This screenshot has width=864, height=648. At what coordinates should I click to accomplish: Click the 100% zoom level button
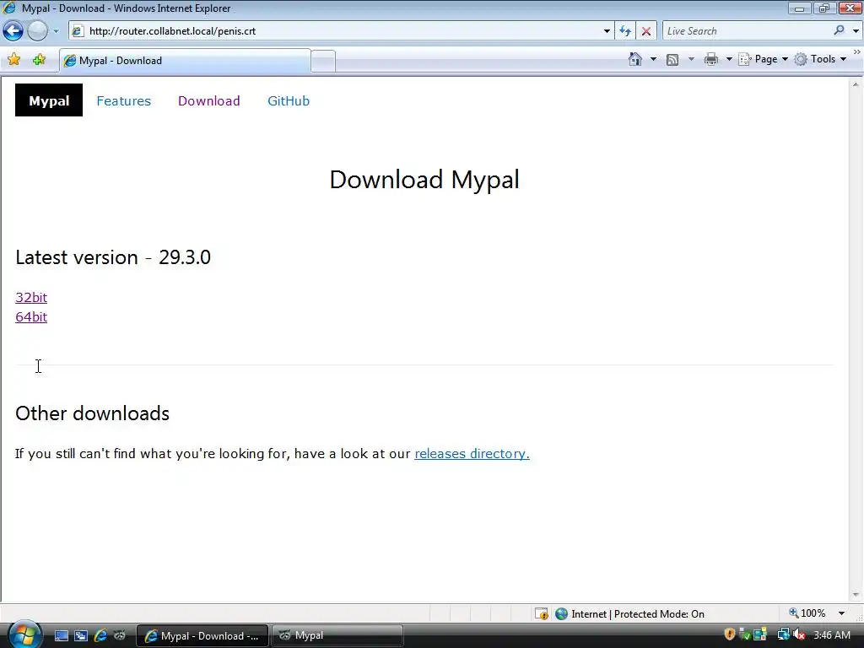pos(807,613)
